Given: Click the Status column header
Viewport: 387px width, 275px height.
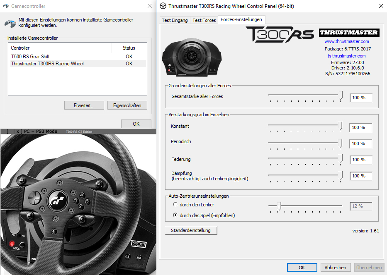Looking at the screenshot, I should point(129,48).
